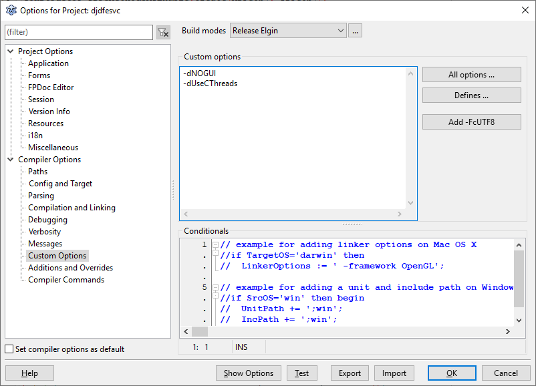Collapse the Compiler Options tree node
The height and width of the screenshot is (386, 536).
pos(11,160)
